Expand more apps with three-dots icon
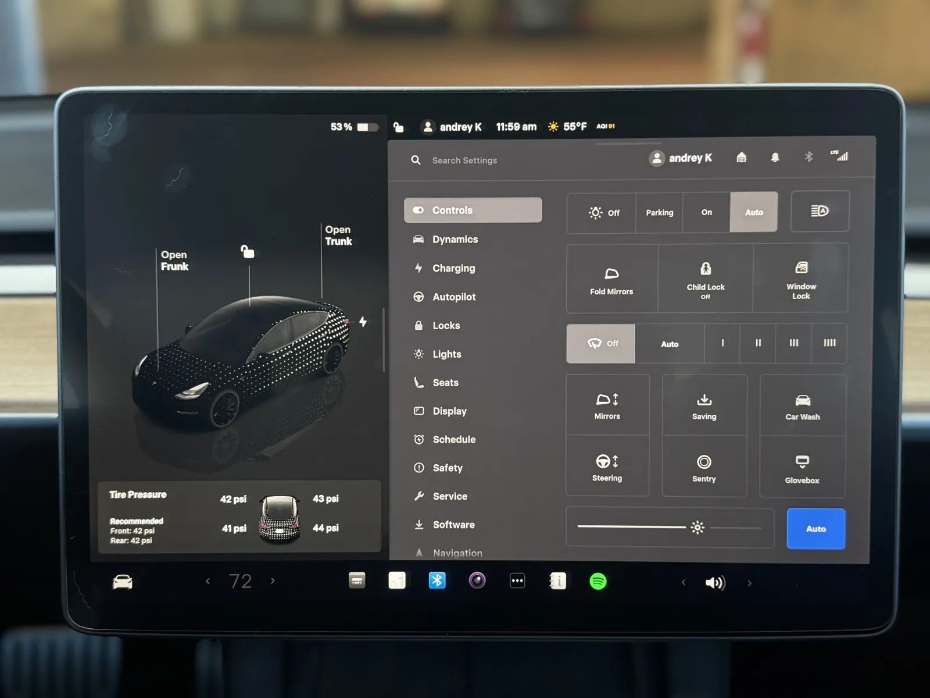 (x=517, y=581)
